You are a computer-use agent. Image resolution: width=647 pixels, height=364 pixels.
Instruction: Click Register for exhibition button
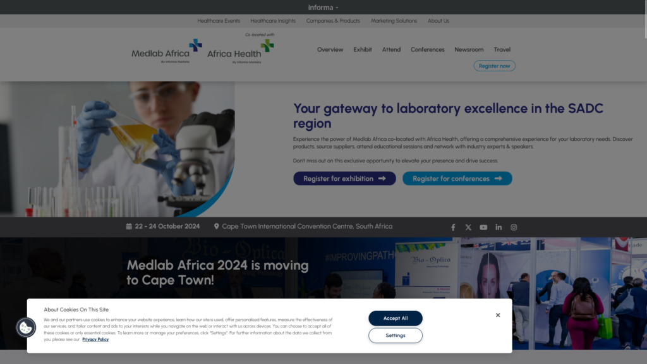[x=344, y=179]
